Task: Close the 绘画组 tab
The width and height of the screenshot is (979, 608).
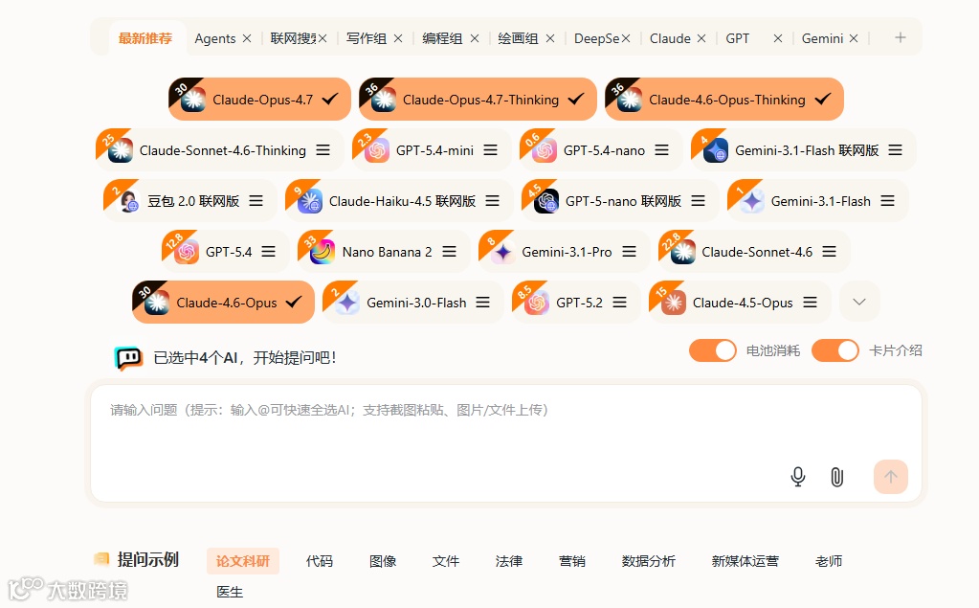Action: coord(550,38)
